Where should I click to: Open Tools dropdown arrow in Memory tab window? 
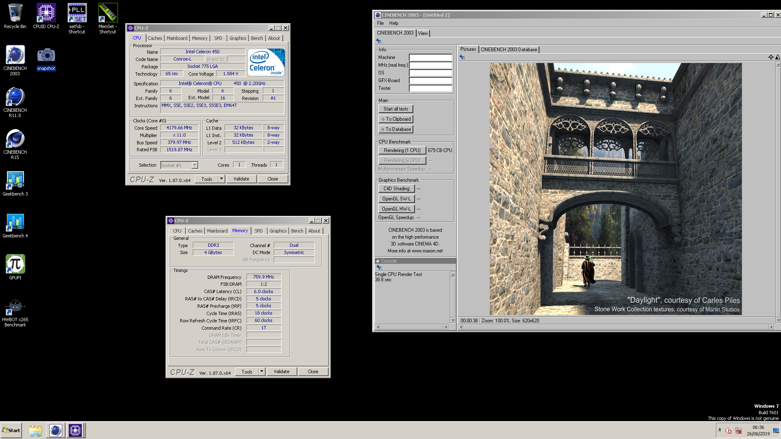pyautogui.click(x=262, y=372)
